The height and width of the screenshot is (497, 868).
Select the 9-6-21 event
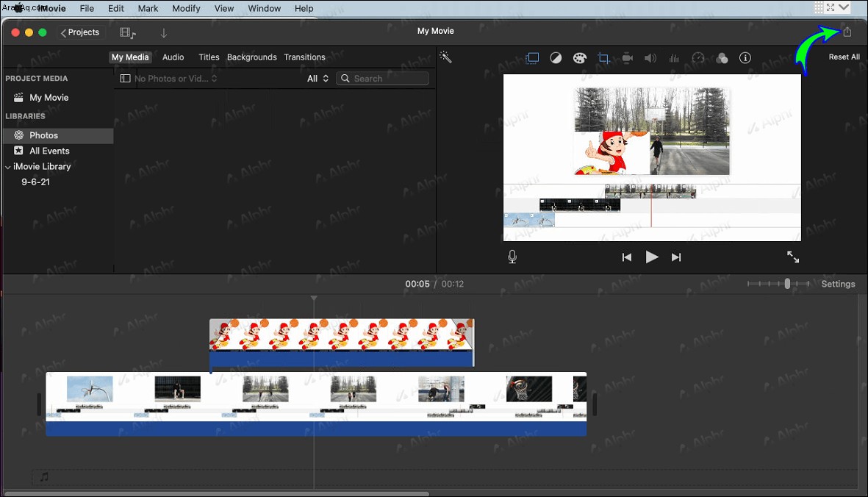[x=35, y=182]
